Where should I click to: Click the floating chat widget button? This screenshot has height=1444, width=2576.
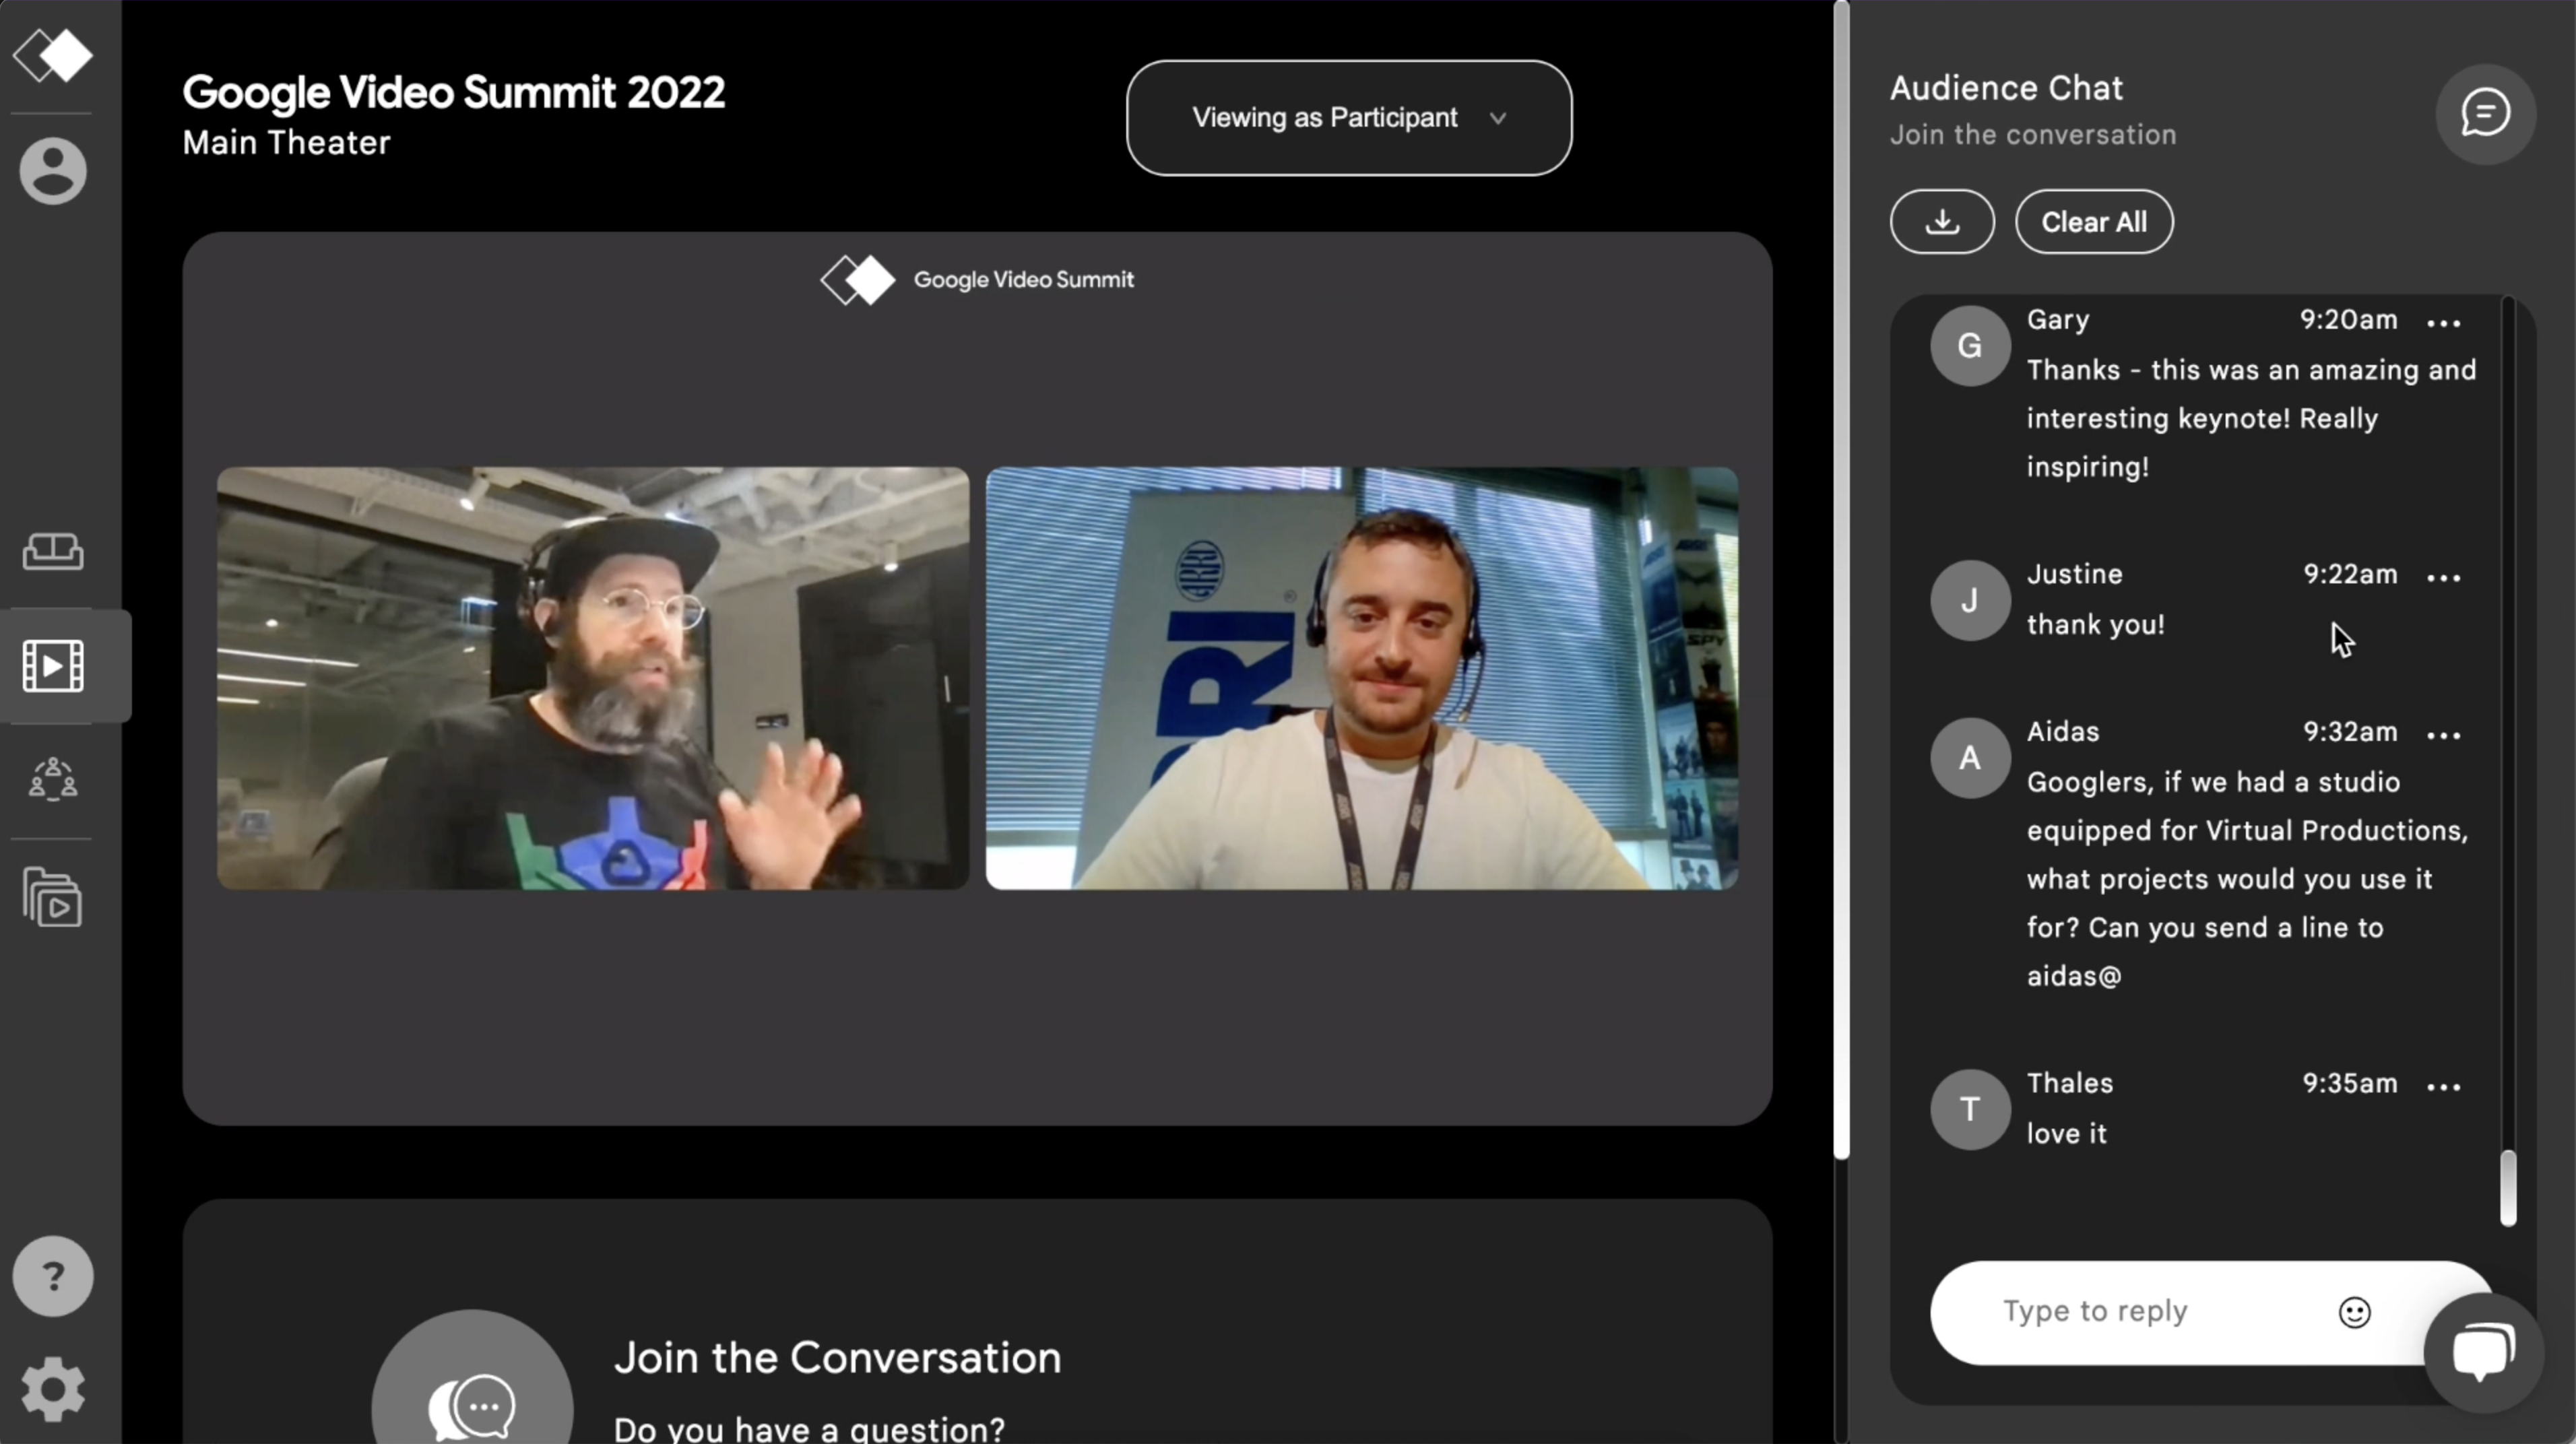2484,1352
